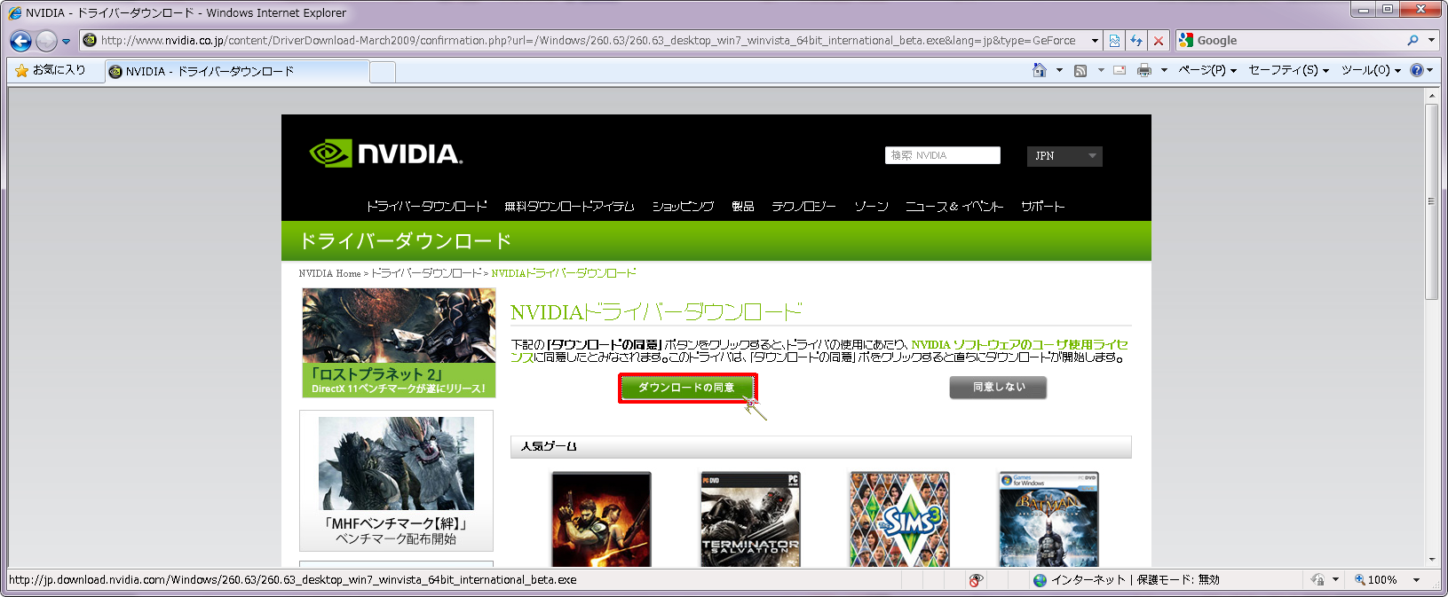Expand the Home button dropdown arrow
This screenshot has width=1448, height=597.
[x=1059, y=70]
